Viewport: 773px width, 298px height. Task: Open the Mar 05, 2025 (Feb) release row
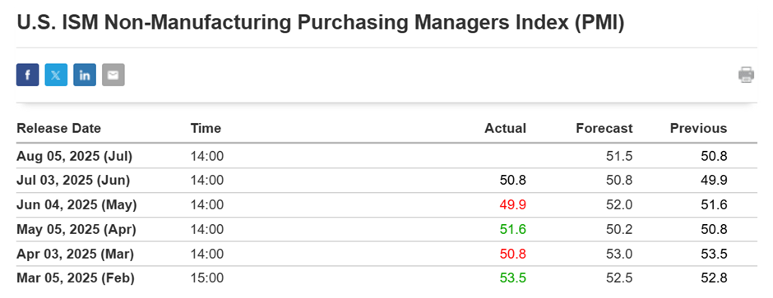point(386,278)
